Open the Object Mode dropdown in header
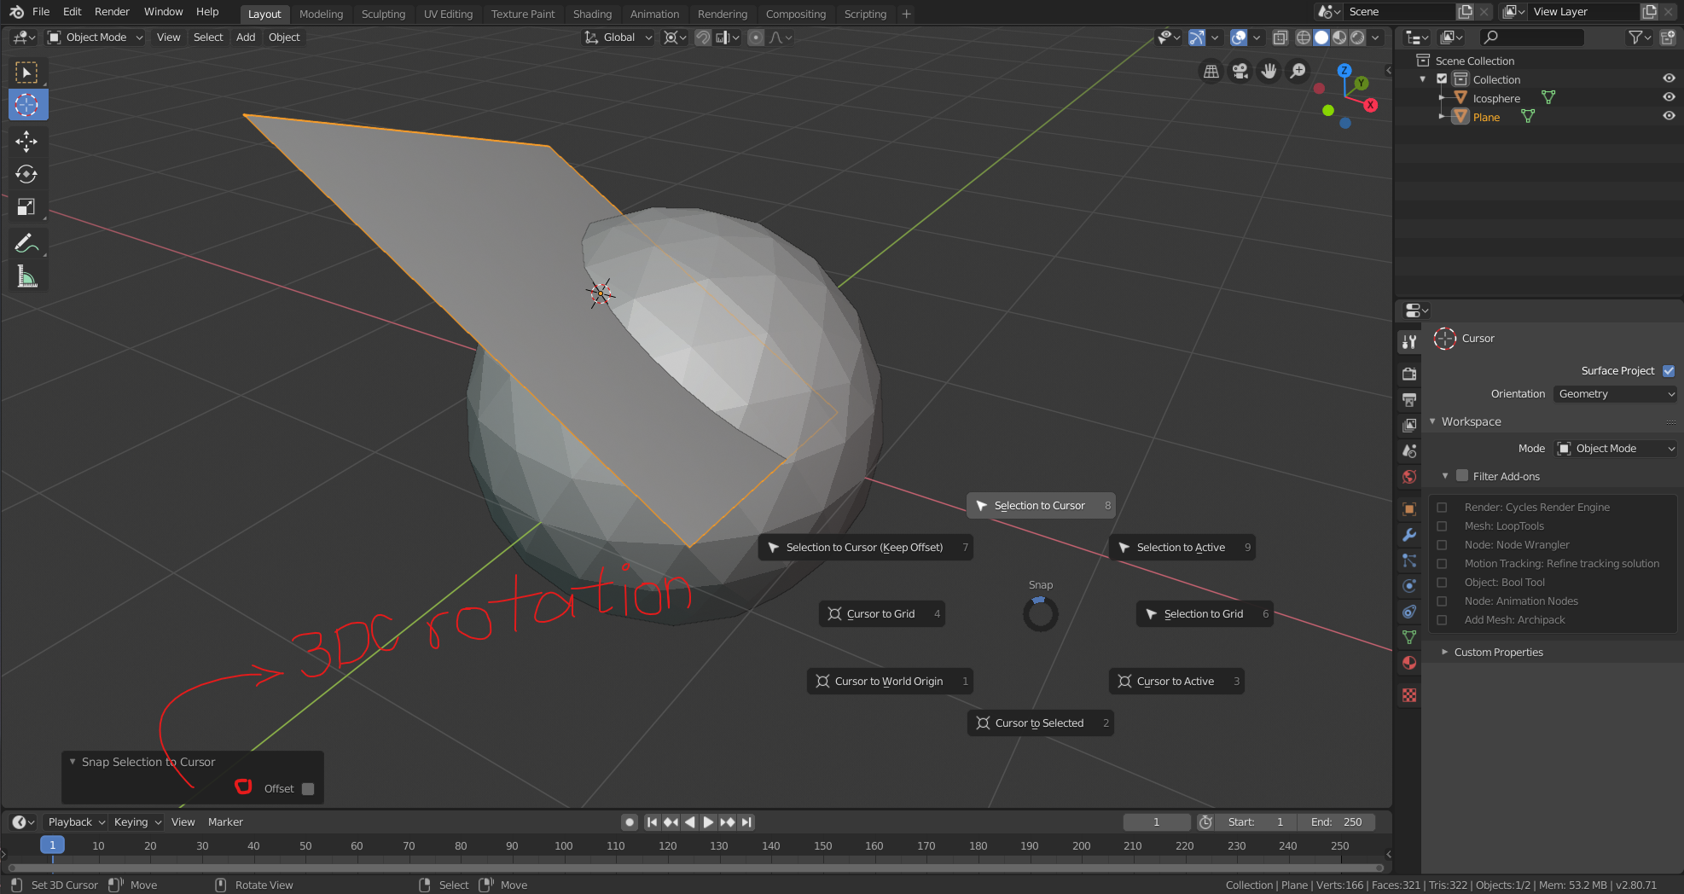Image resolution: width=1684 pixels, height=894 pixels. pyautogui.click(x=95, y=38)
